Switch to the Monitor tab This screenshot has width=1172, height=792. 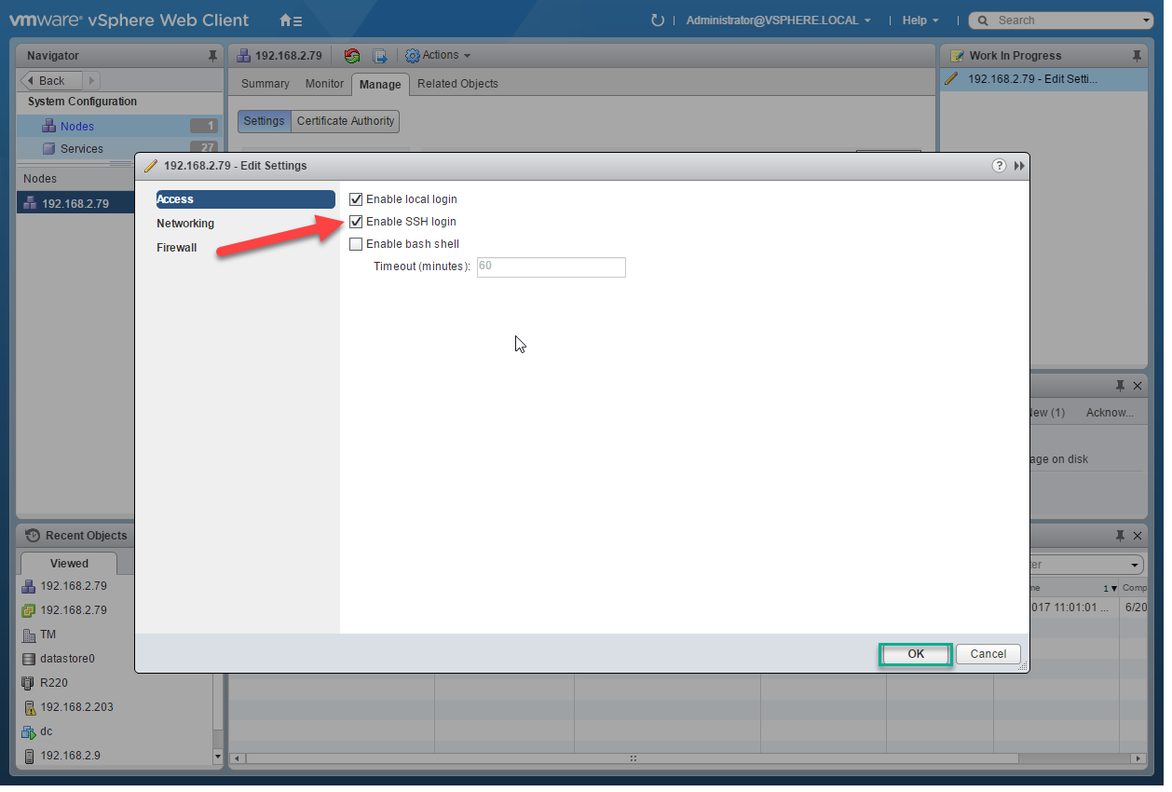pyautogui.click(x=323, y=83)
